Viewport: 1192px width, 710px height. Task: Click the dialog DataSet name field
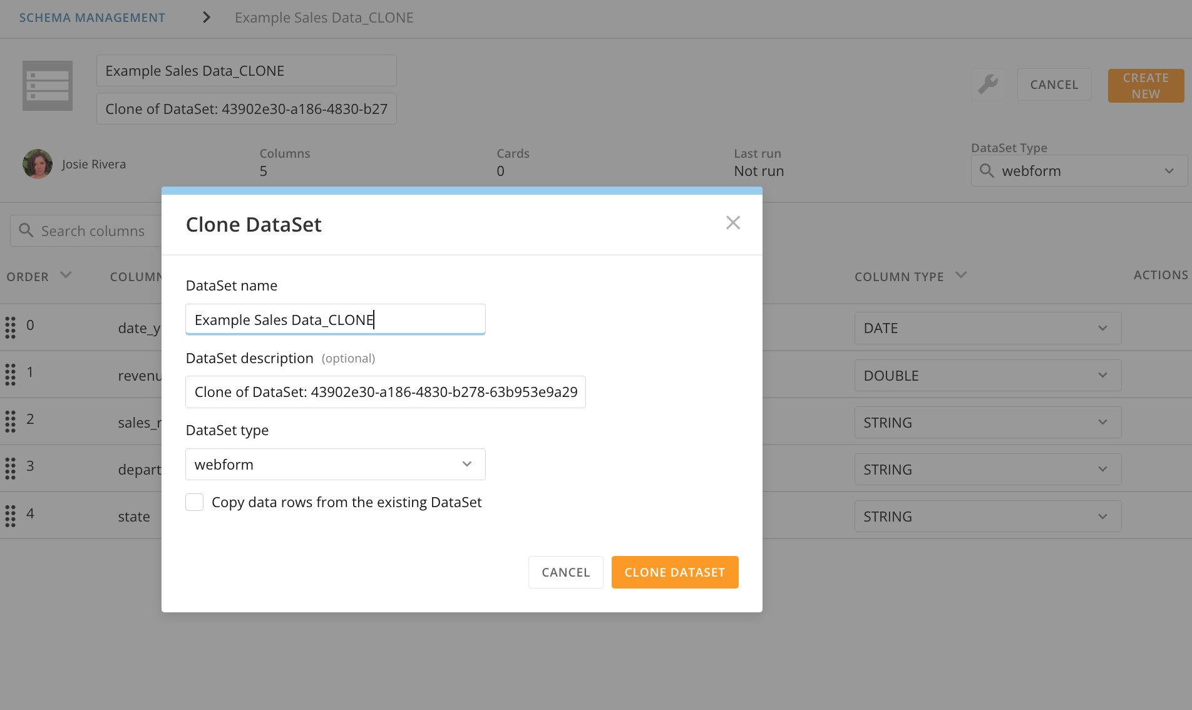click(336, 319)
